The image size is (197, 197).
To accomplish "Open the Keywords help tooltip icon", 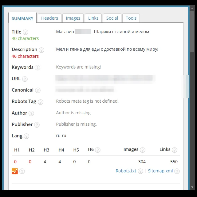I will pyautogui.click(x=37, y=68).
